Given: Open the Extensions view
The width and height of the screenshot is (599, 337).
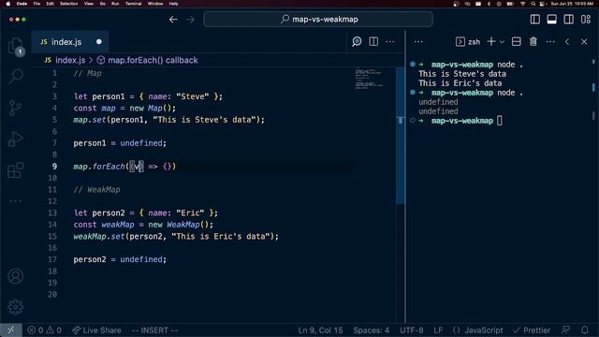Looking at the screenshot, I should point(15,170).
